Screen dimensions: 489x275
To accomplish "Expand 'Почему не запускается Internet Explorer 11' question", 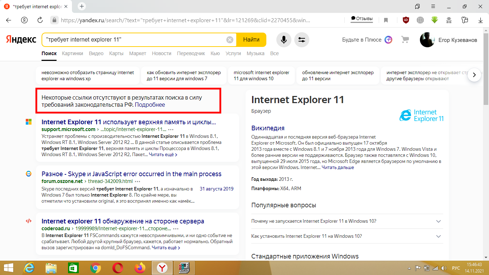I will 347,221.
